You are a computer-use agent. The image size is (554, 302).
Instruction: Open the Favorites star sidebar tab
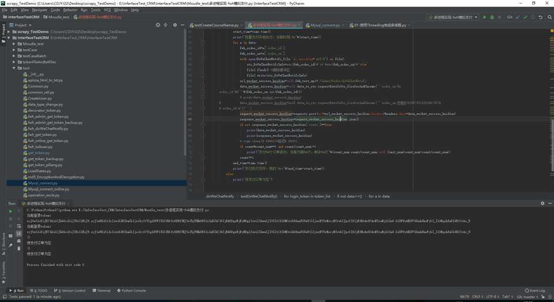pyautogui.click(x=3, y=273)
